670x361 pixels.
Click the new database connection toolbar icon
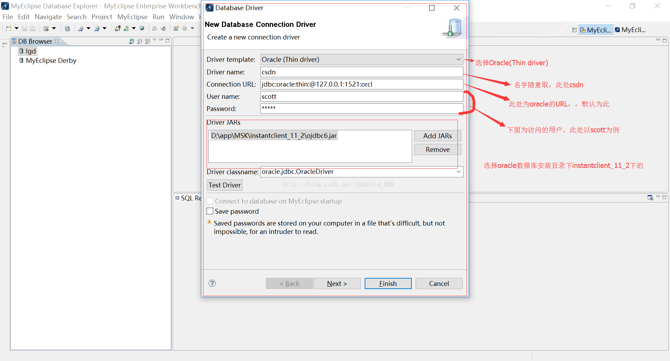pos(46,29)
